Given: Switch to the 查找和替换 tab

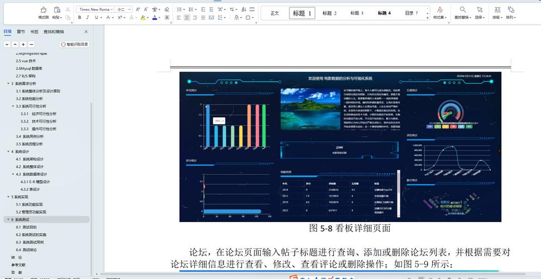Looking at the screenshot, I should point(54,32).
